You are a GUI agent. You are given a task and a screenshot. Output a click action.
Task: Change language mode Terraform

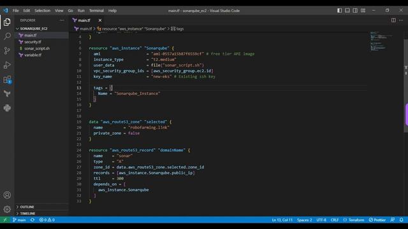(x=354, y=220)
